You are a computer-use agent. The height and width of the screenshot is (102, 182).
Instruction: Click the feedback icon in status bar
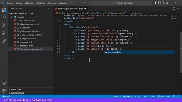tap(173, 96)
